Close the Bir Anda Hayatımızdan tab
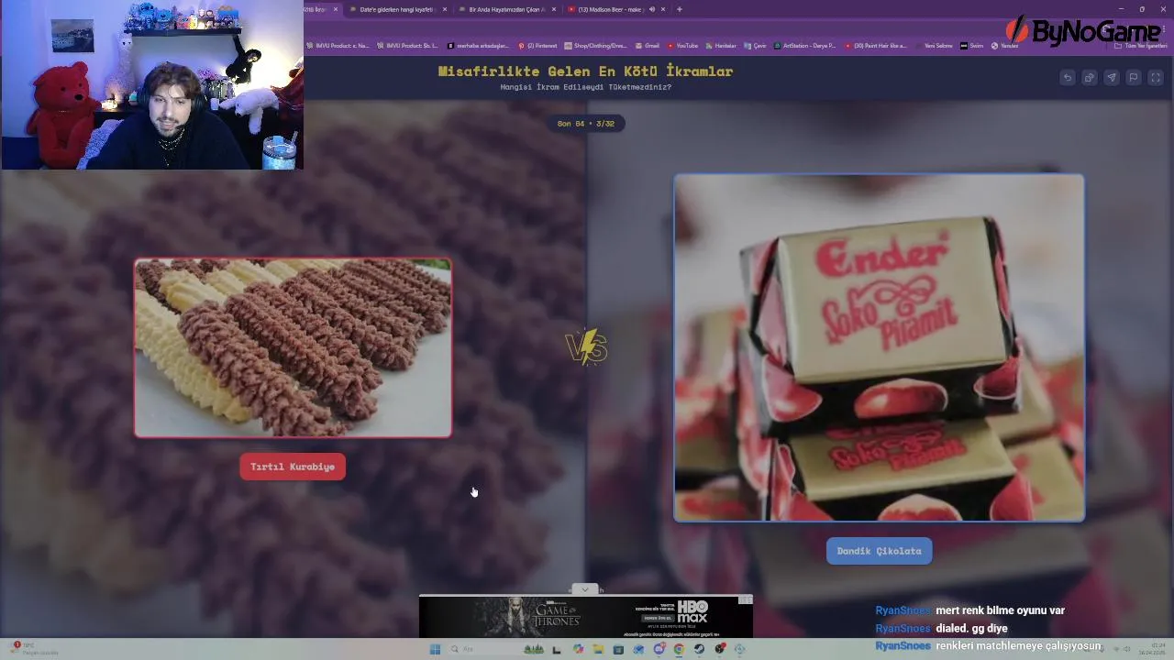This screenshot has width=1174, height=660. coord(554,9)
